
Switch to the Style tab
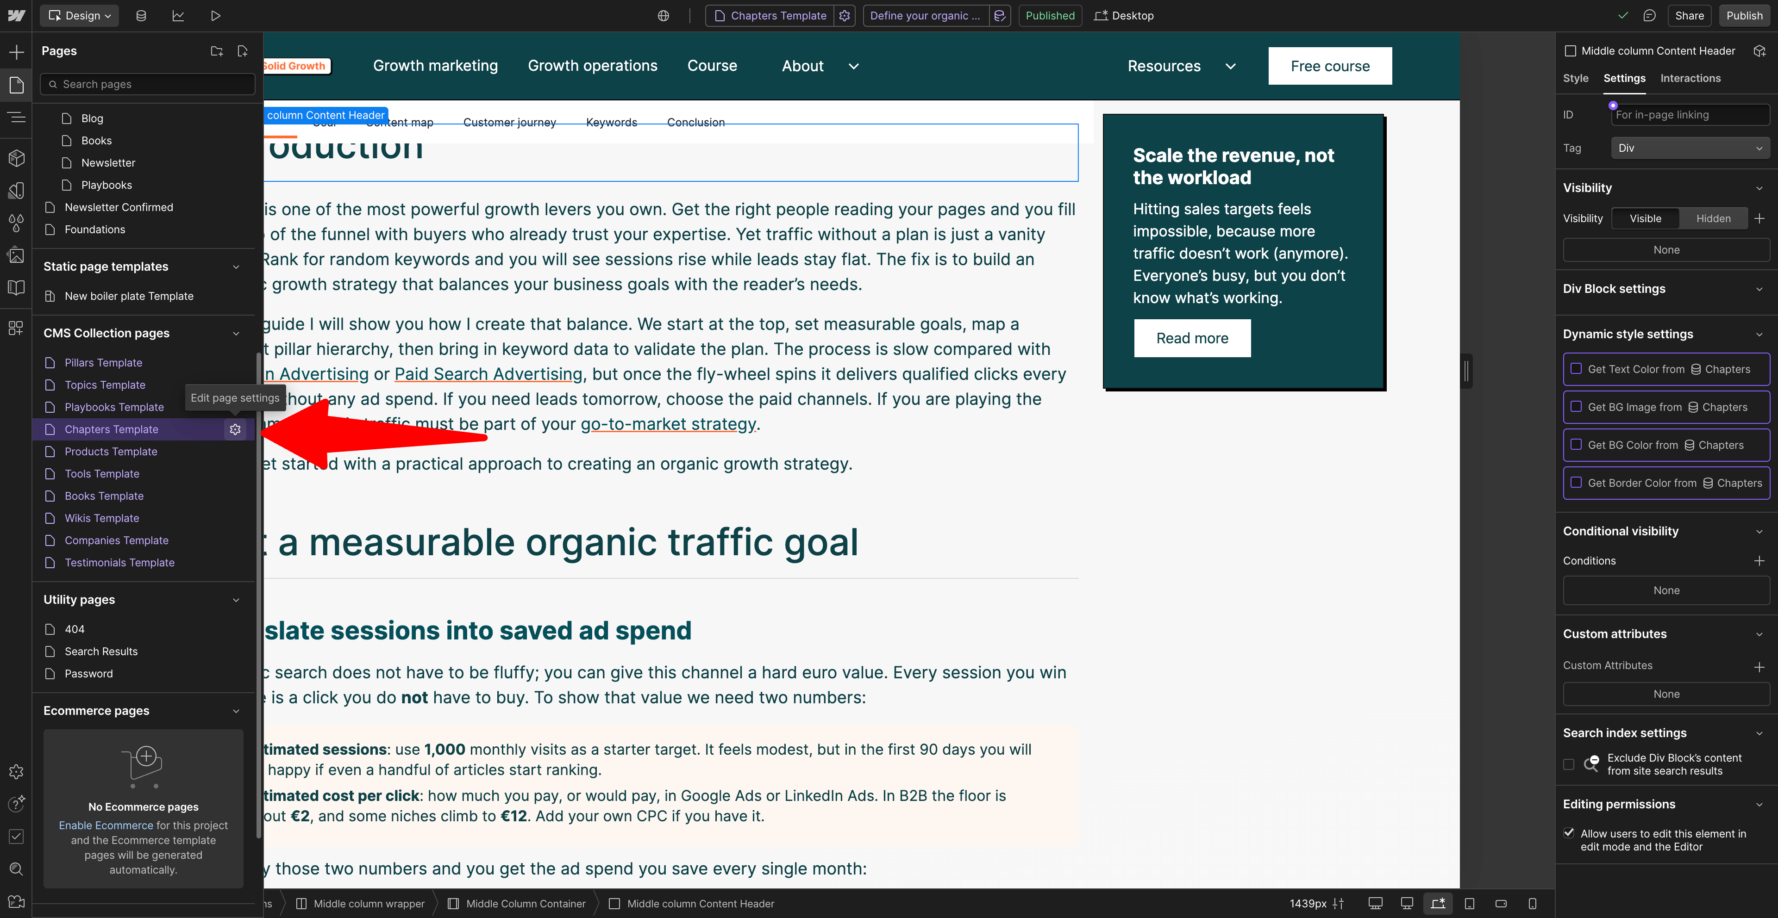(x=1575, y=78)
